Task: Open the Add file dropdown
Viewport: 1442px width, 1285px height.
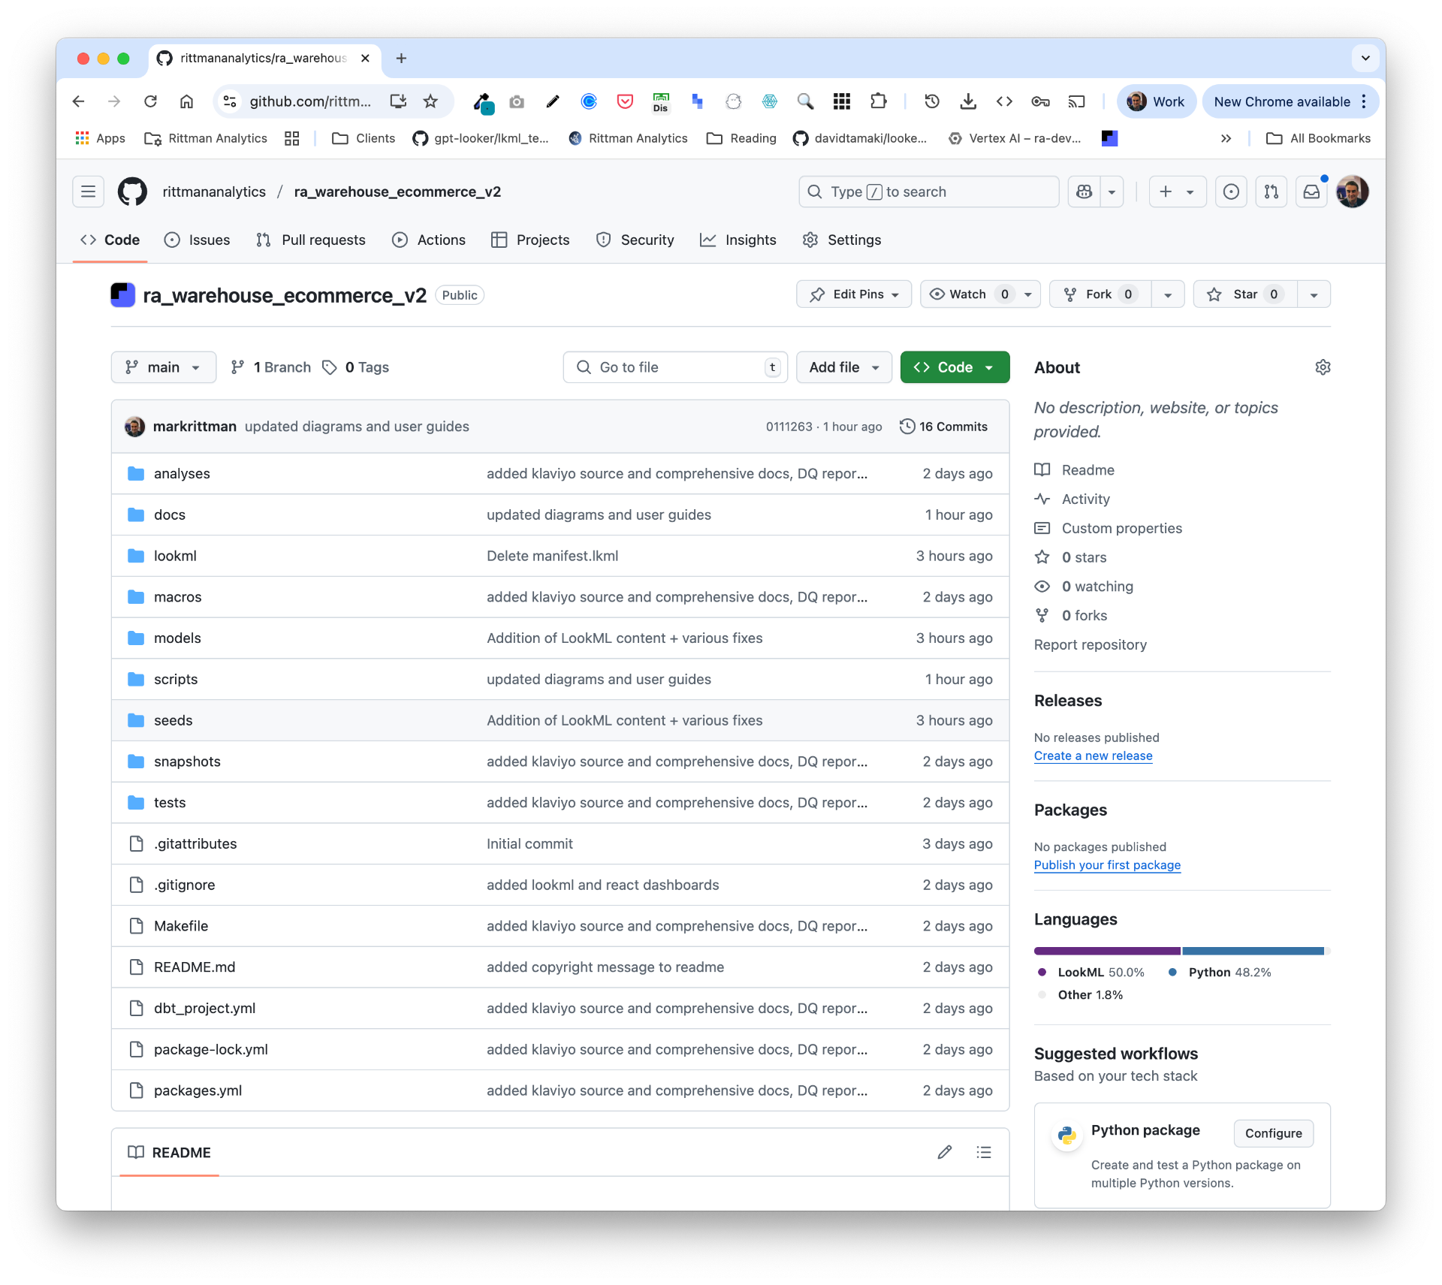Action: [x=843, y=367]
